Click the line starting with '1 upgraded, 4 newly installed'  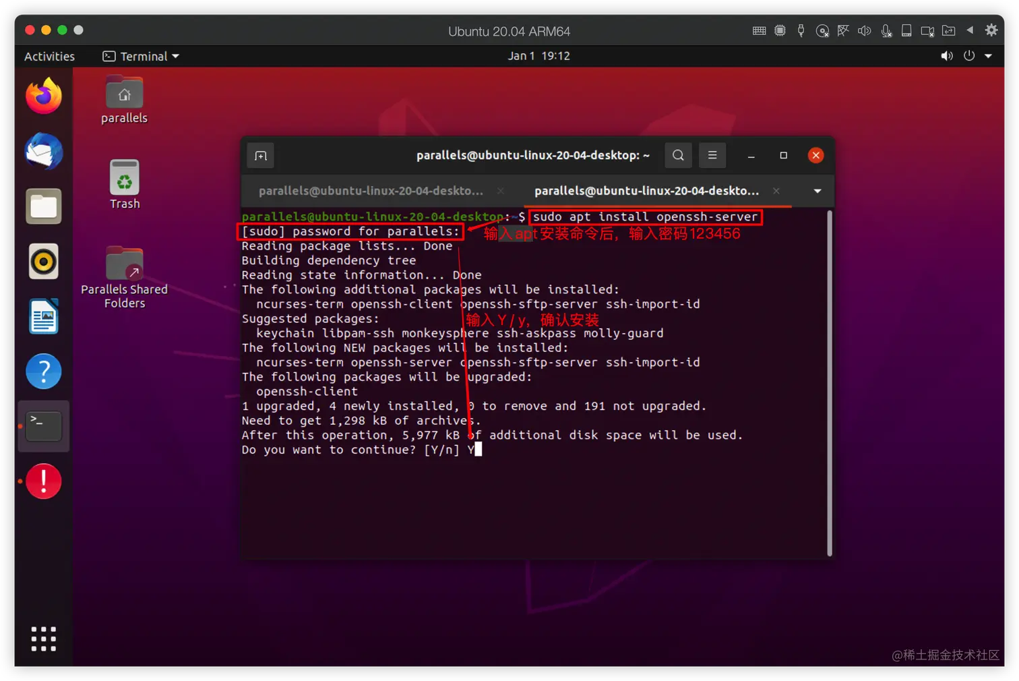474,406
